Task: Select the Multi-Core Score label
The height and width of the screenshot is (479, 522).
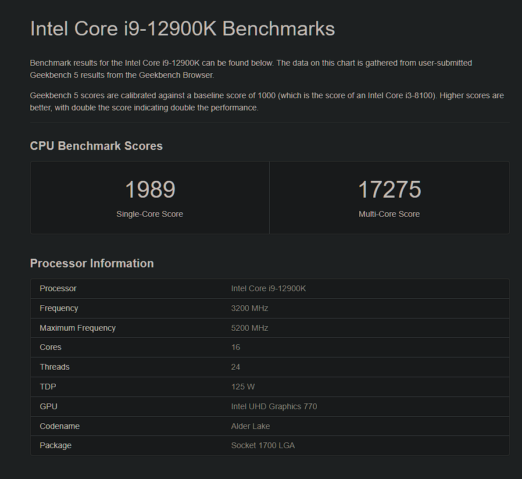Action: click(389, 214)
